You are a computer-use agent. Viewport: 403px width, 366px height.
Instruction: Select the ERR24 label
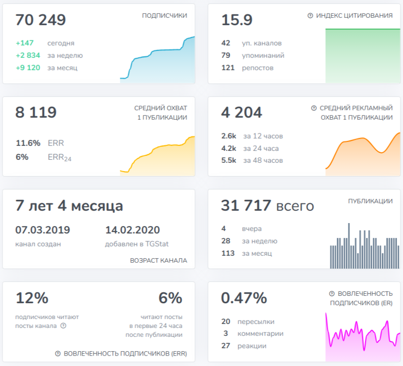point(59,157)
